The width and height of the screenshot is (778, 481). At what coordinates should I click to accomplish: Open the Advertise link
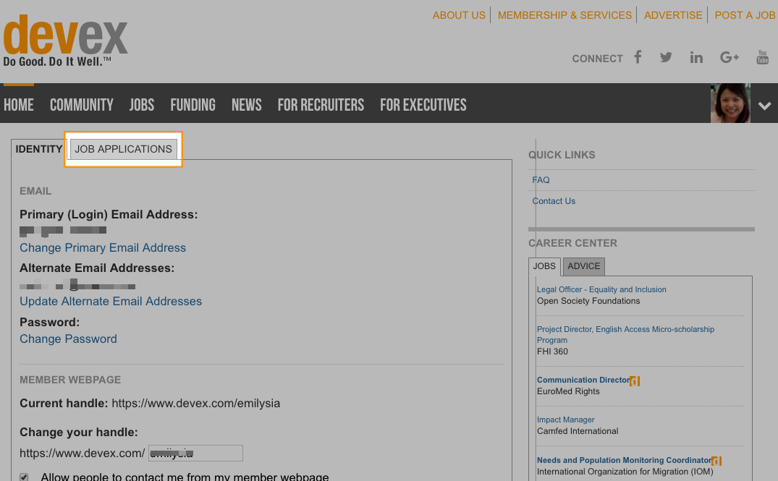pyautogui.click(x=673, y=15)
